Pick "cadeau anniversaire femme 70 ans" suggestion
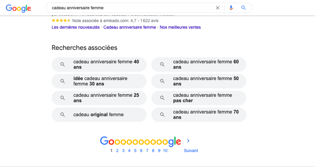315x167 pixels. (x=206, y=115)
